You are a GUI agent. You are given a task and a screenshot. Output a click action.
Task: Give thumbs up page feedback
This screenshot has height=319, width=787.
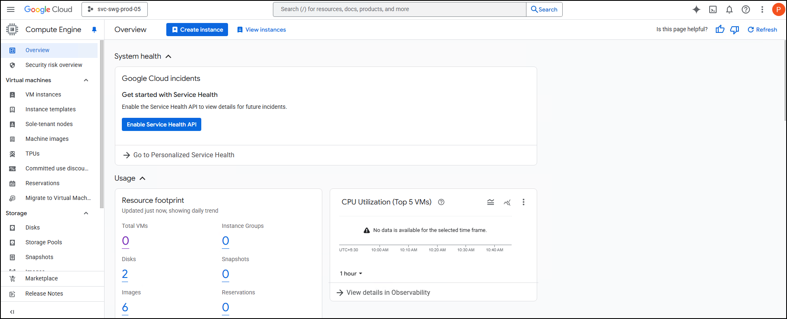click(x=720, y=30)
